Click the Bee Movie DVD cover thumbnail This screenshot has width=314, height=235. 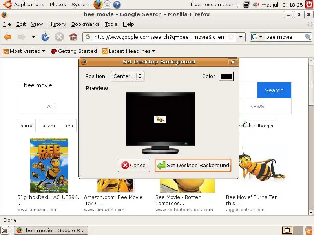pos(49,165)
